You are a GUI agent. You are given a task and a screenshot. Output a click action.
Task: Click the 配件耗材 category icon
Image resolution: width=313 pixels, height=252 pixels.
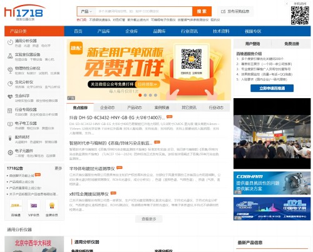10,138
